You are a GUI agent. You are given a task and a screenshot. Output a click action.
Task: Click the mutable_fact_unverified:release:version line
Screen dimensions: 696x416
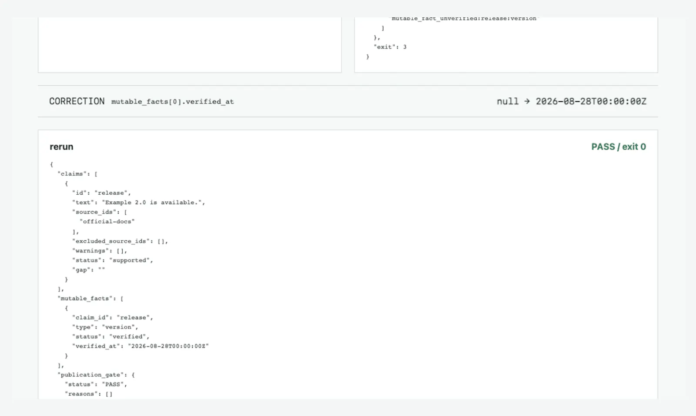(464, 19)
